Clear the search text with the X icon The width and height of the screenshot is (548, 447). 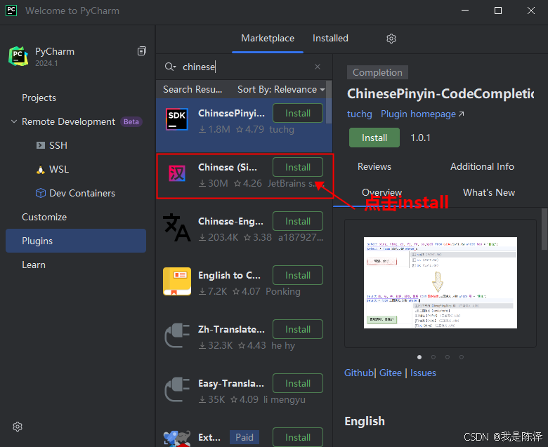pos(318,67)
